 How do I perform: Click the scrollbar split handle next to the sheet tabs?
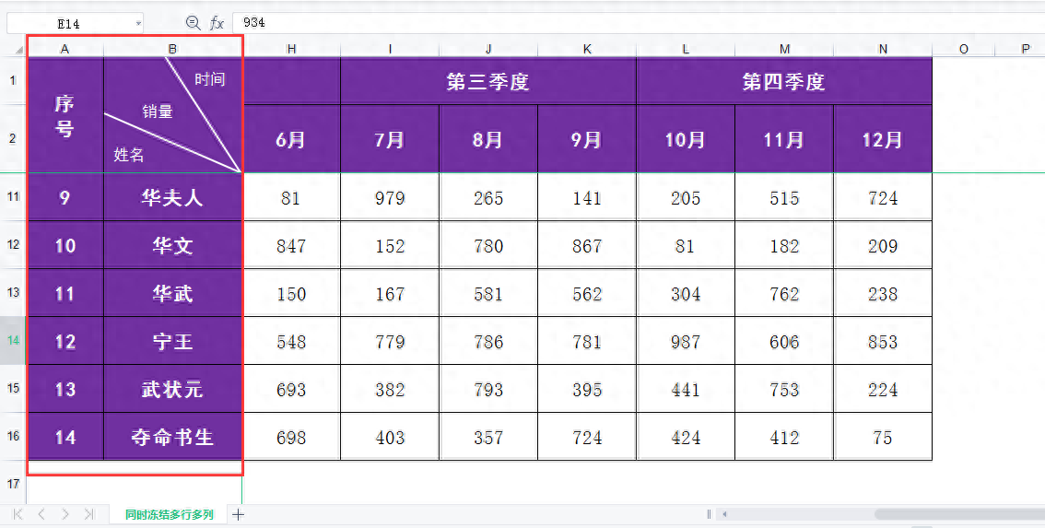click(x=709, y=514)
